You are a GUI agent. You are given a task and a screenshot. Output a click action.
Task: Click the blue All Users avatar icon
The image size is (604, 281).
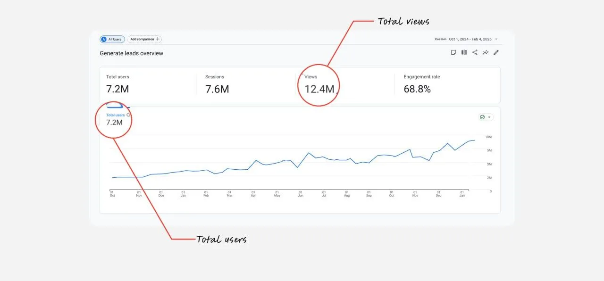[x=104, y=39]
